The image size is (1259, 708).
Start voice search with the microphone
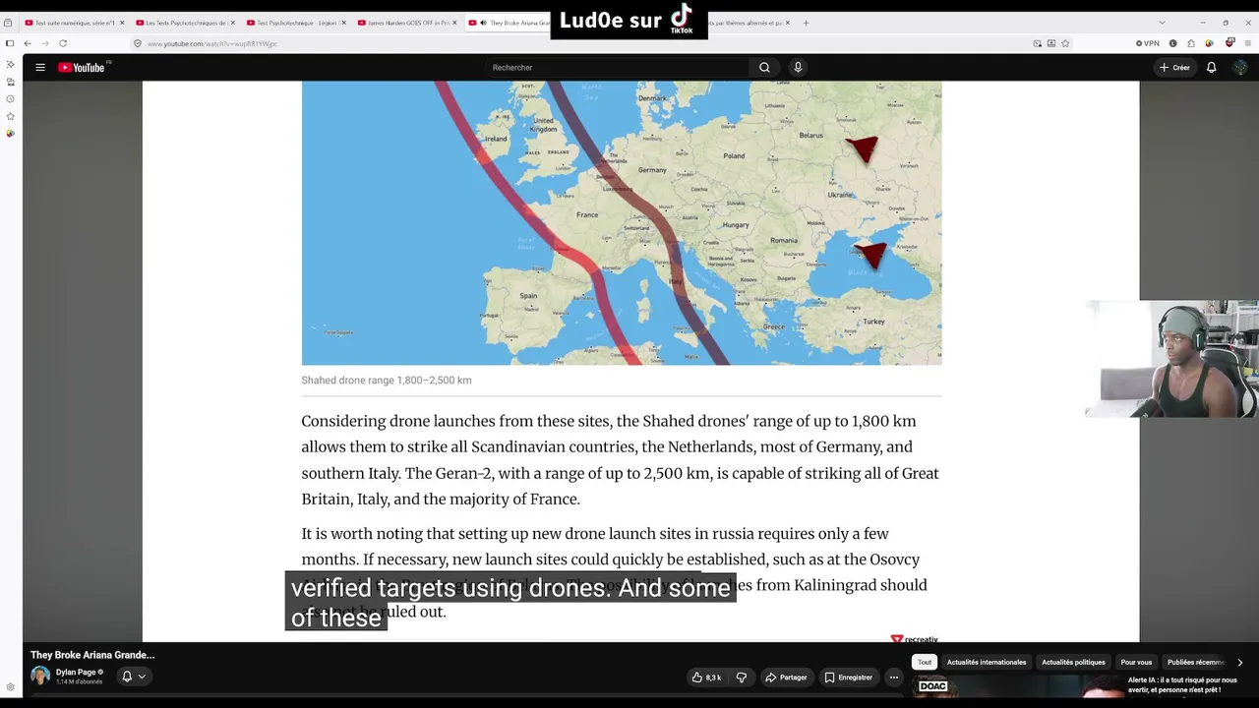(x=798, y=67)
